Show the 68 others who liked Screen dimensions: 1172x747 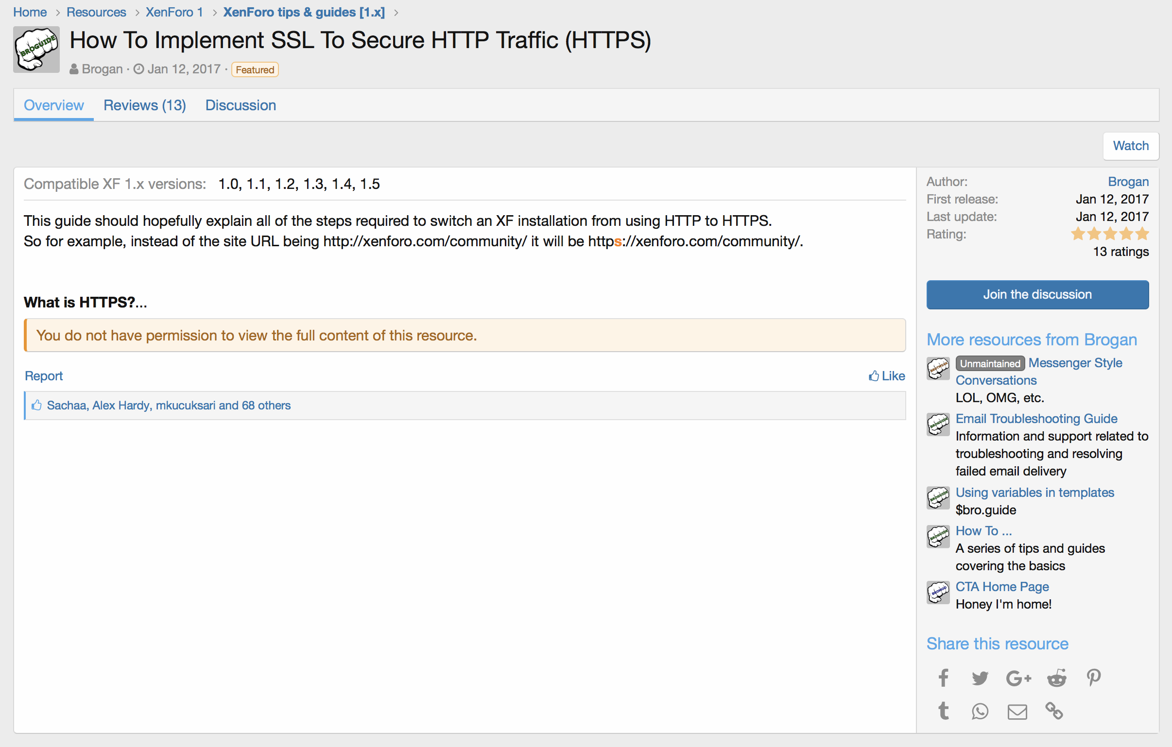tap(266, 406)
